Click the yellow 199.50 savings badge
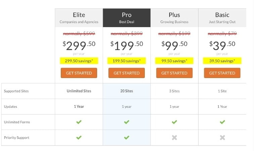 click(127, 61)
